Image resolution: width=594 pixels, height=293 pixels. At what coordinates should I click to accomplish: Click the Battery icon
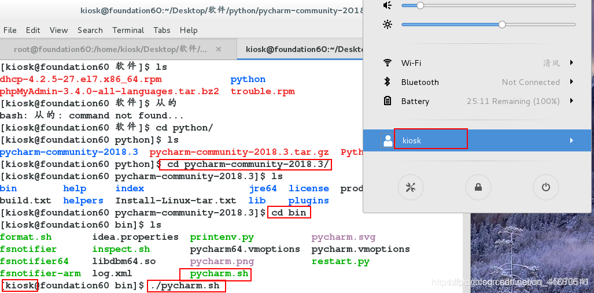point(387,101)
